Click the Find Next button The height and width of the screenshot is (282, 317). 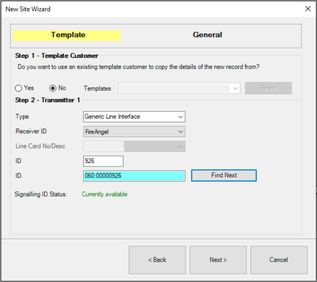(x=224, y=175)
